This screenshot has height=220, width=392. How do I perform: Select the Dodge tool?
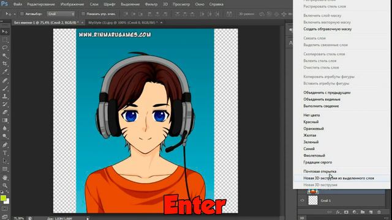point(5,136)
